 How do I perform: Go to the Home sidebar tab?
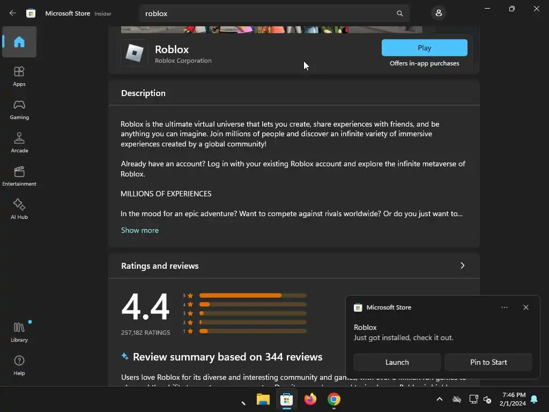pos(19,42)
